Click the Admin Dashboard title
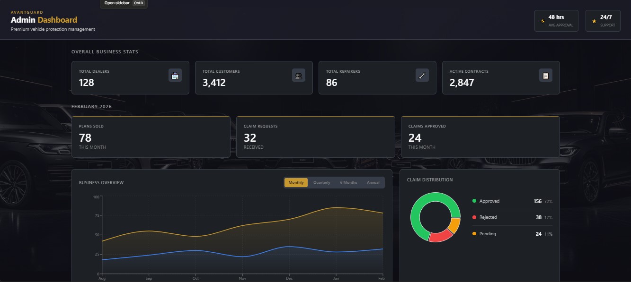The height and width of the screenshot is (282, 631). (44, 20)
